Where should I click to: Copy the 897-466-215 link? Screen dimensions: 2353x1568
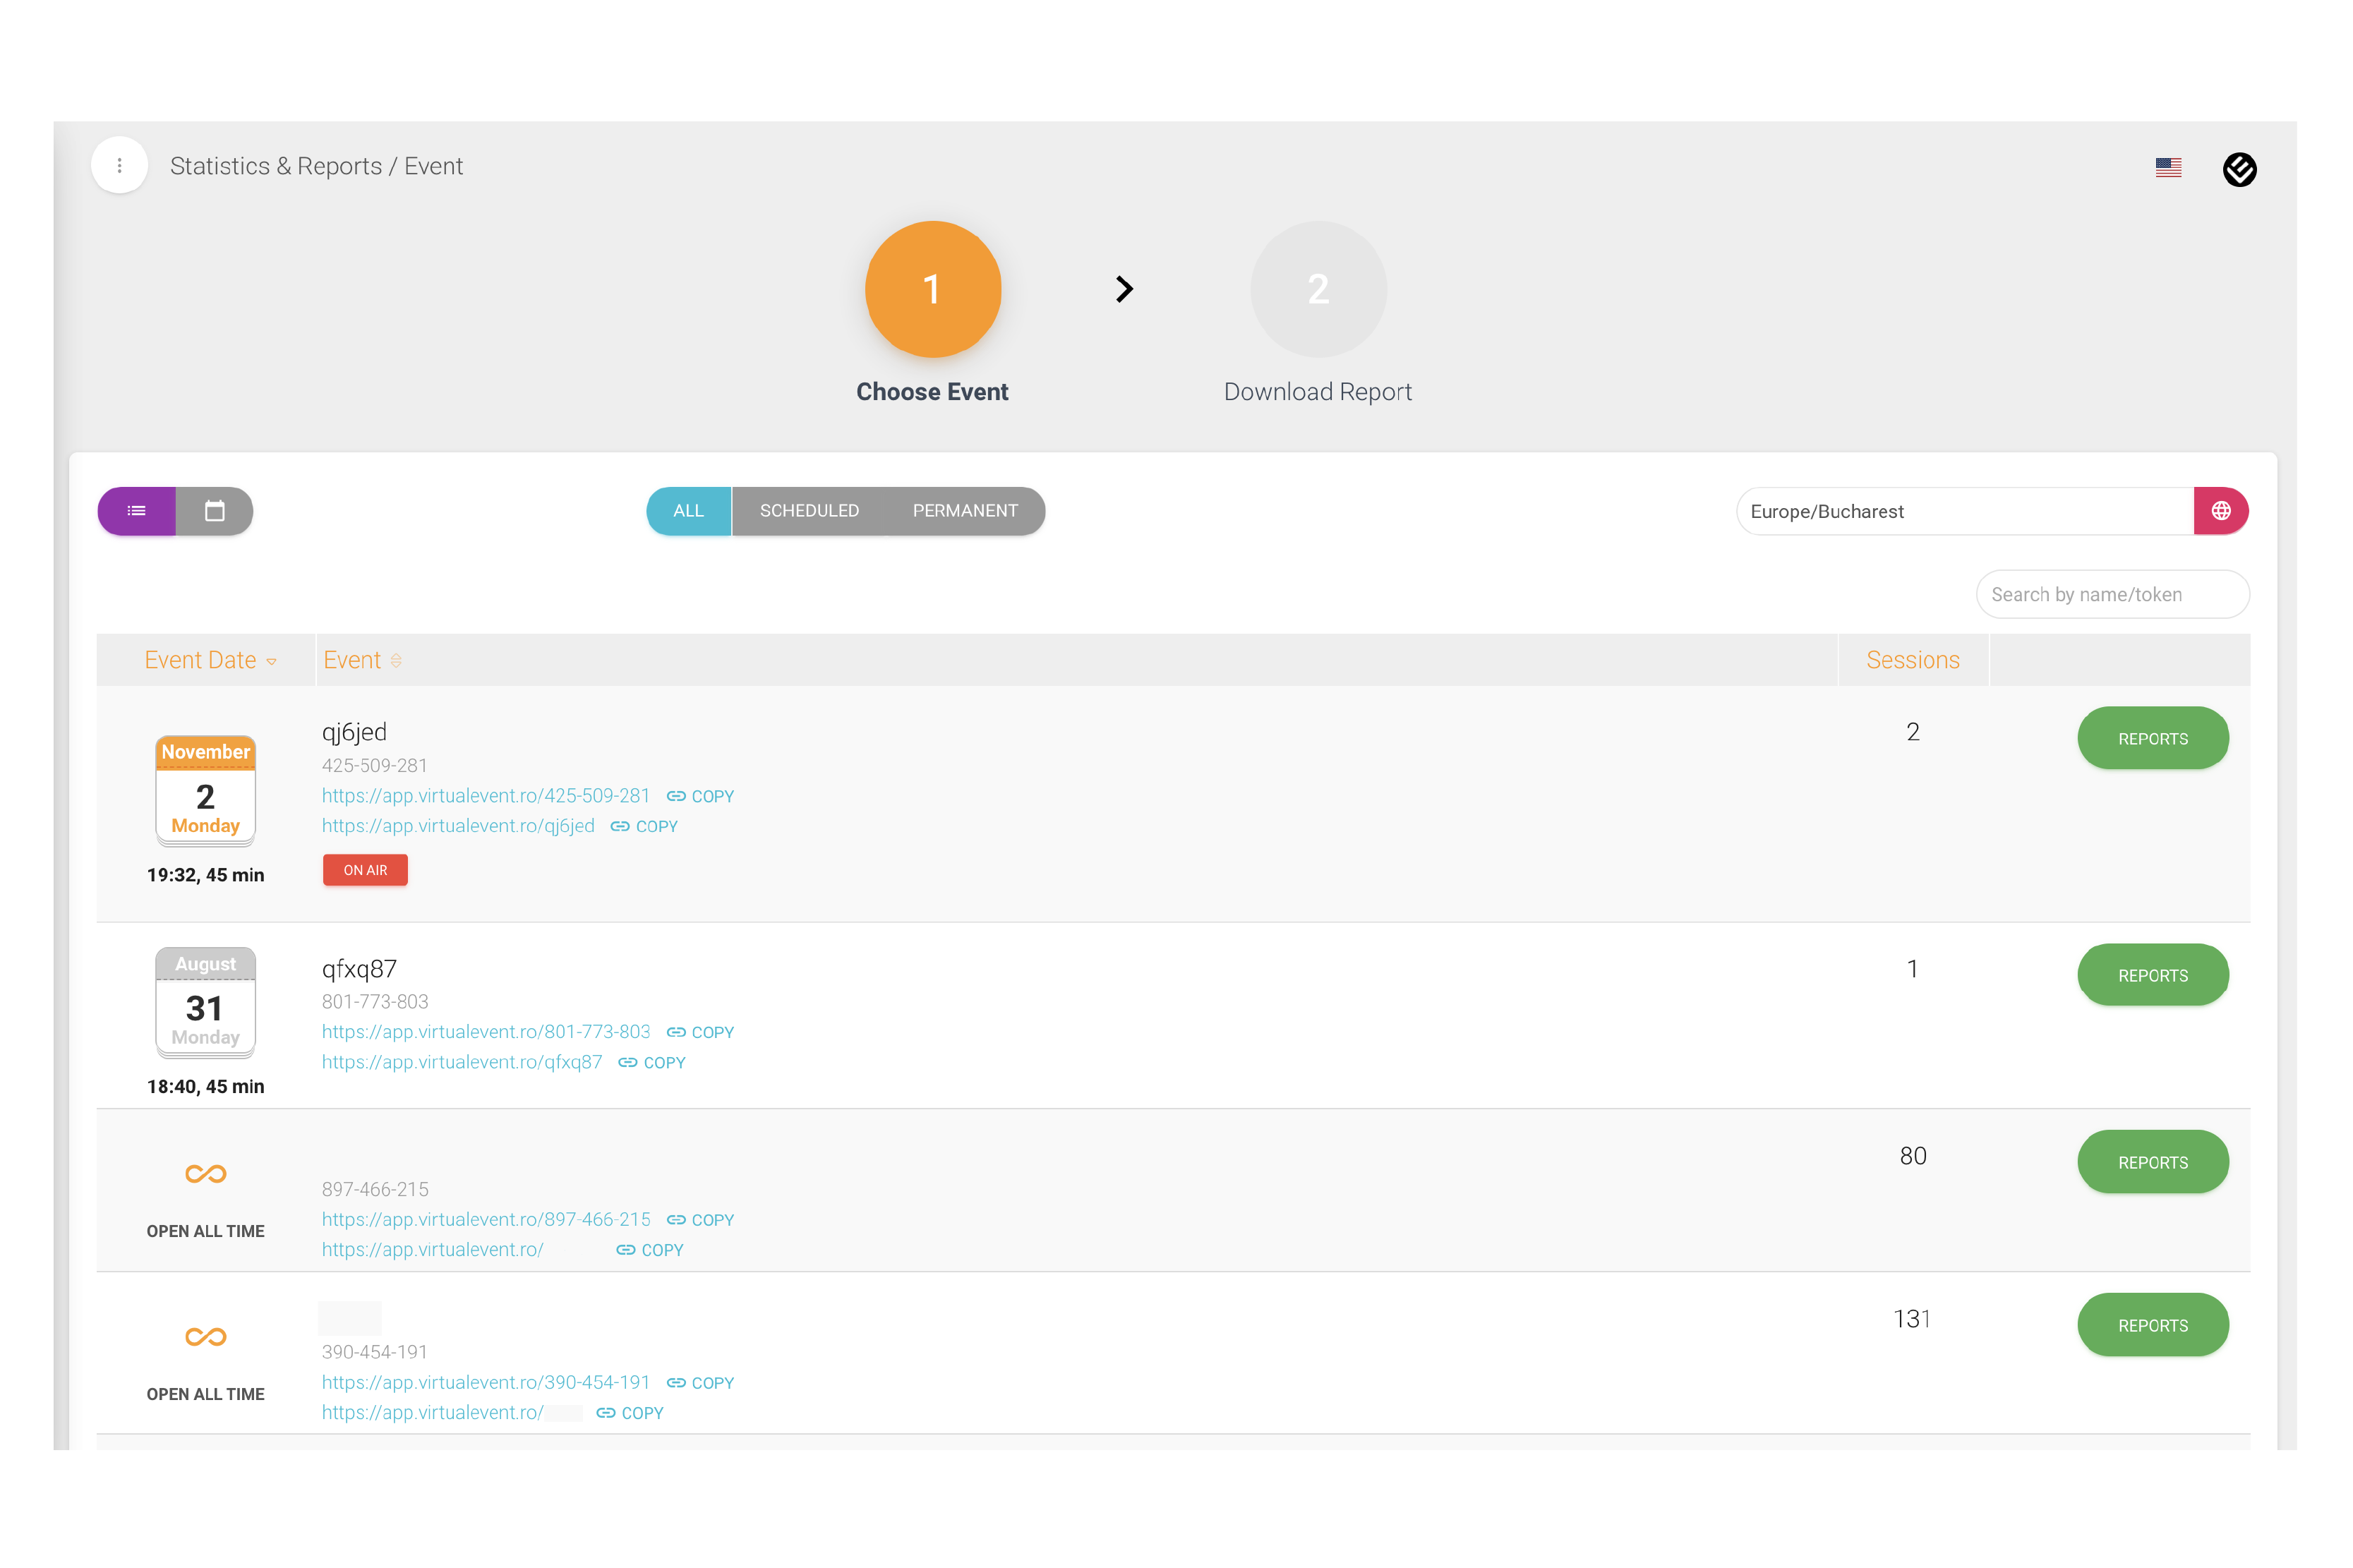pos(700,1220)
